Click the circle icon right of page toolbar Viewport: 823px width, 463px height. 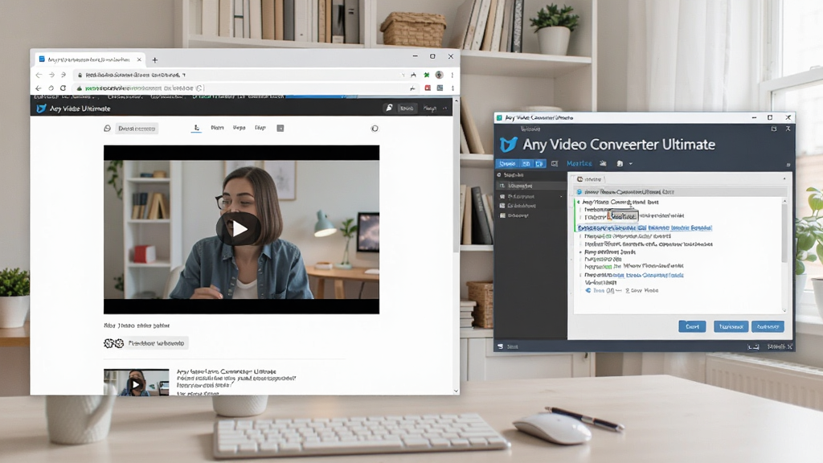375,128
